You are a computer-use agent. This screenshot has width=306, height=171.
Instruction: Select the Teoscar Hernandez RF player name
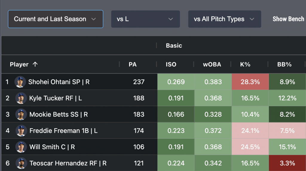[x=68, y=163]
